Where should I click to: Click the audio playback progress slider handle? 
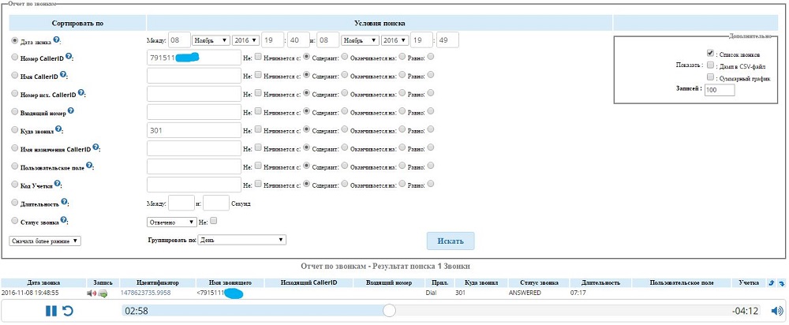pyautogui.click(x=389, y=311)
